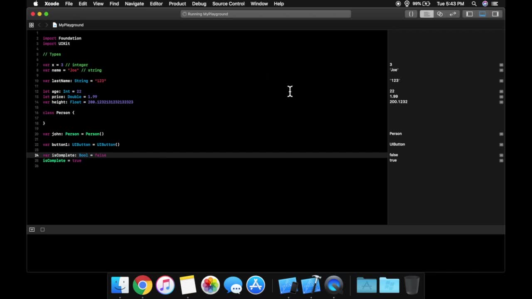Open the Product menu

click(x=177, y=4)
